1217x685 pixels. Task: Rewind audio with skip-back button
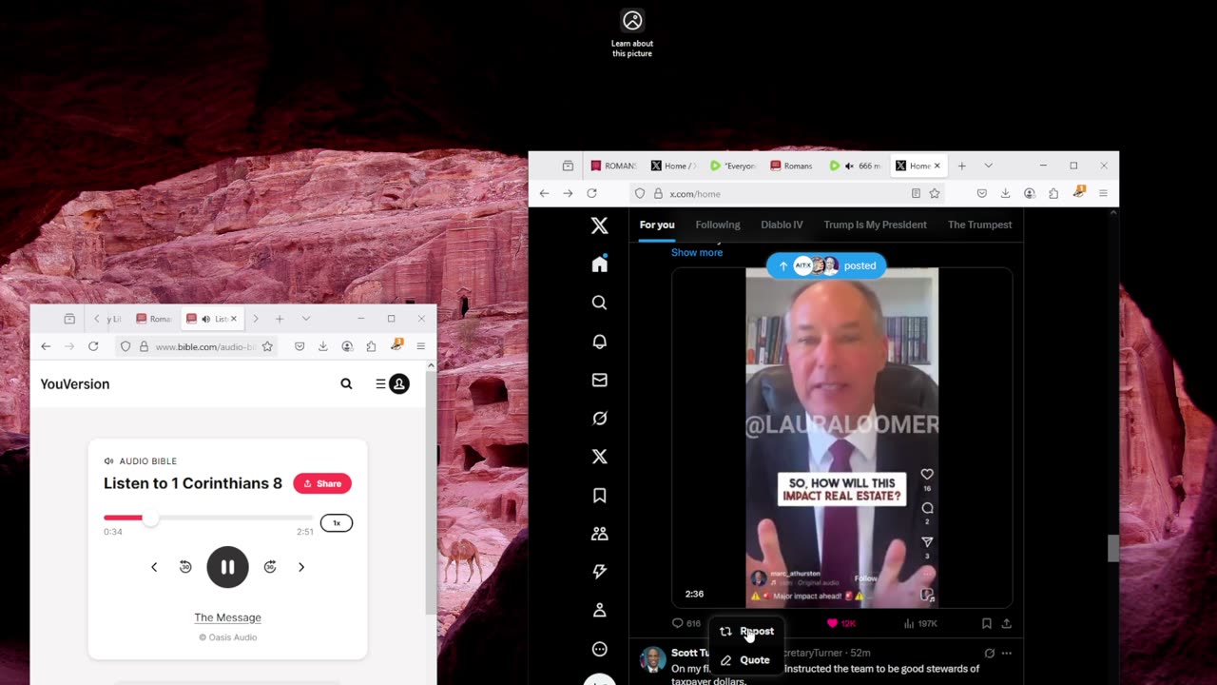tap(185, 567)
